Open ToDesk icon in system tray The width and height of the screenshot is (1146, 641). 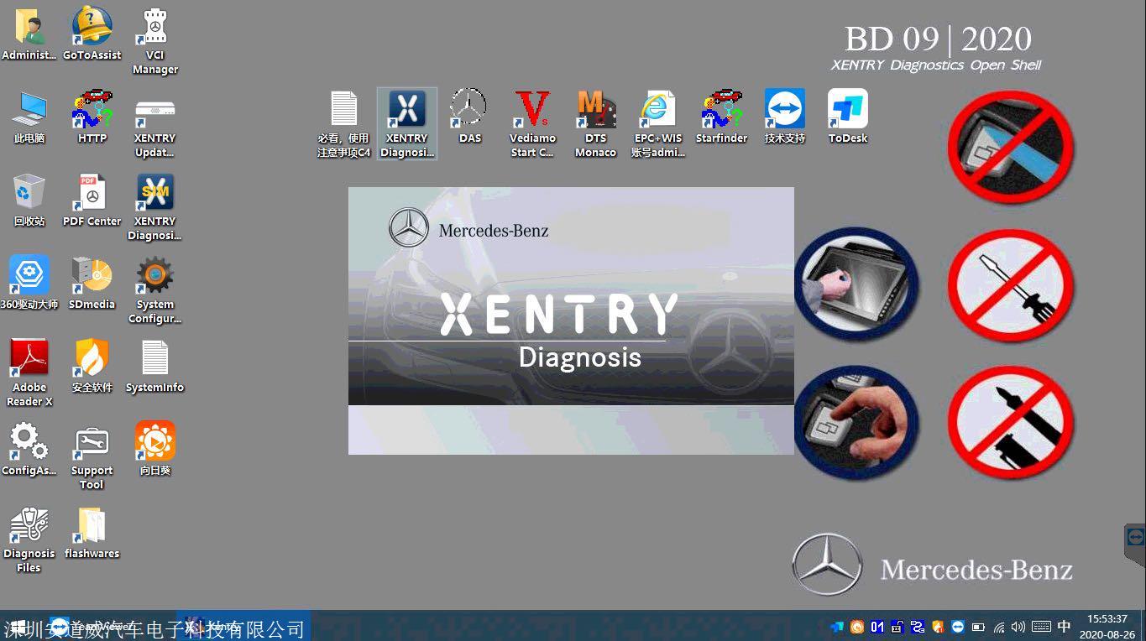point(836,627)
